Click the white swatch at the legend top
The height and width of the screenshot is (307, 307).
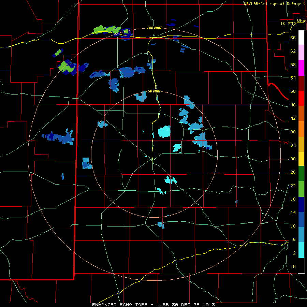(301, 38)
